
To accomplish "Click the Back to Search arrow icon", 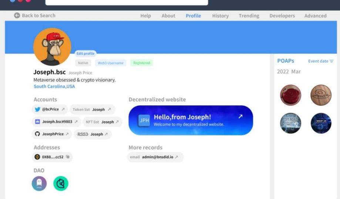I will (17, 16).
